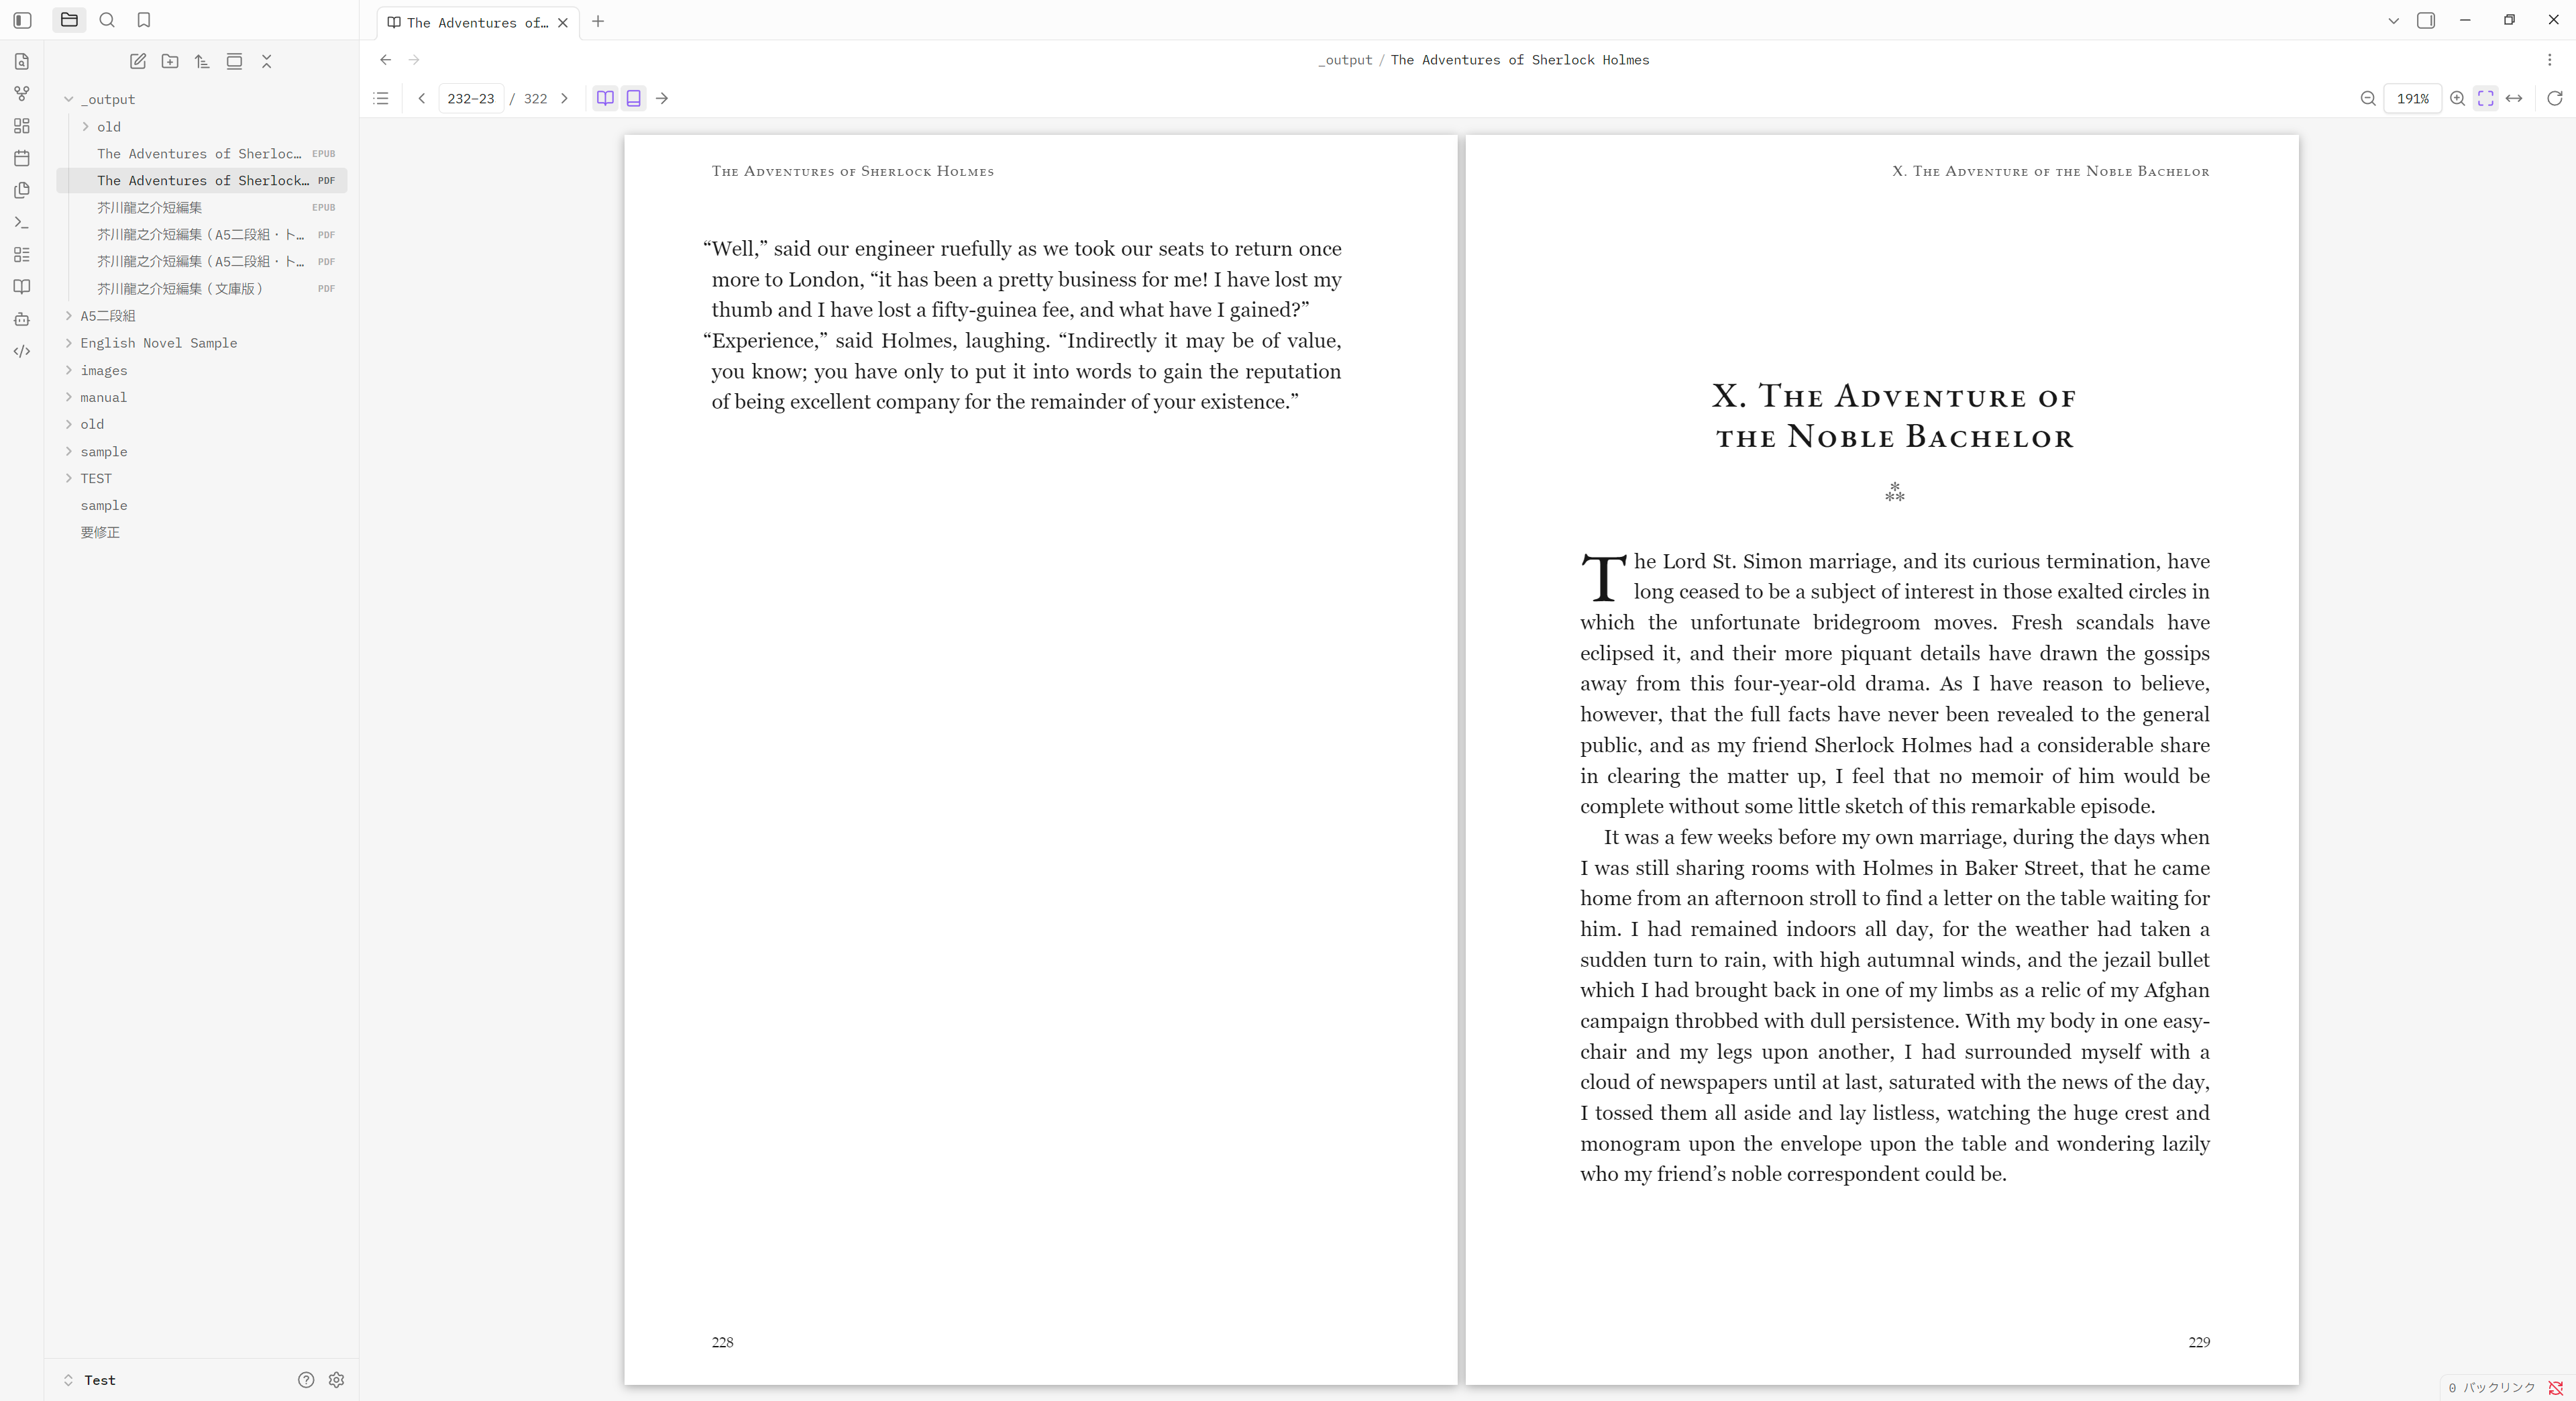
Task: Collapse all folders icon in explorer
Action: click(x=266, y=61)
